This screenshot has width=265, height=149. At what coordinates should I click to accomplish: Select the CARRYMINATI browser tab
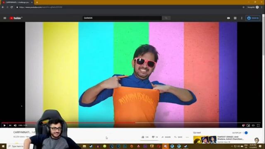(x=17, y=2)
